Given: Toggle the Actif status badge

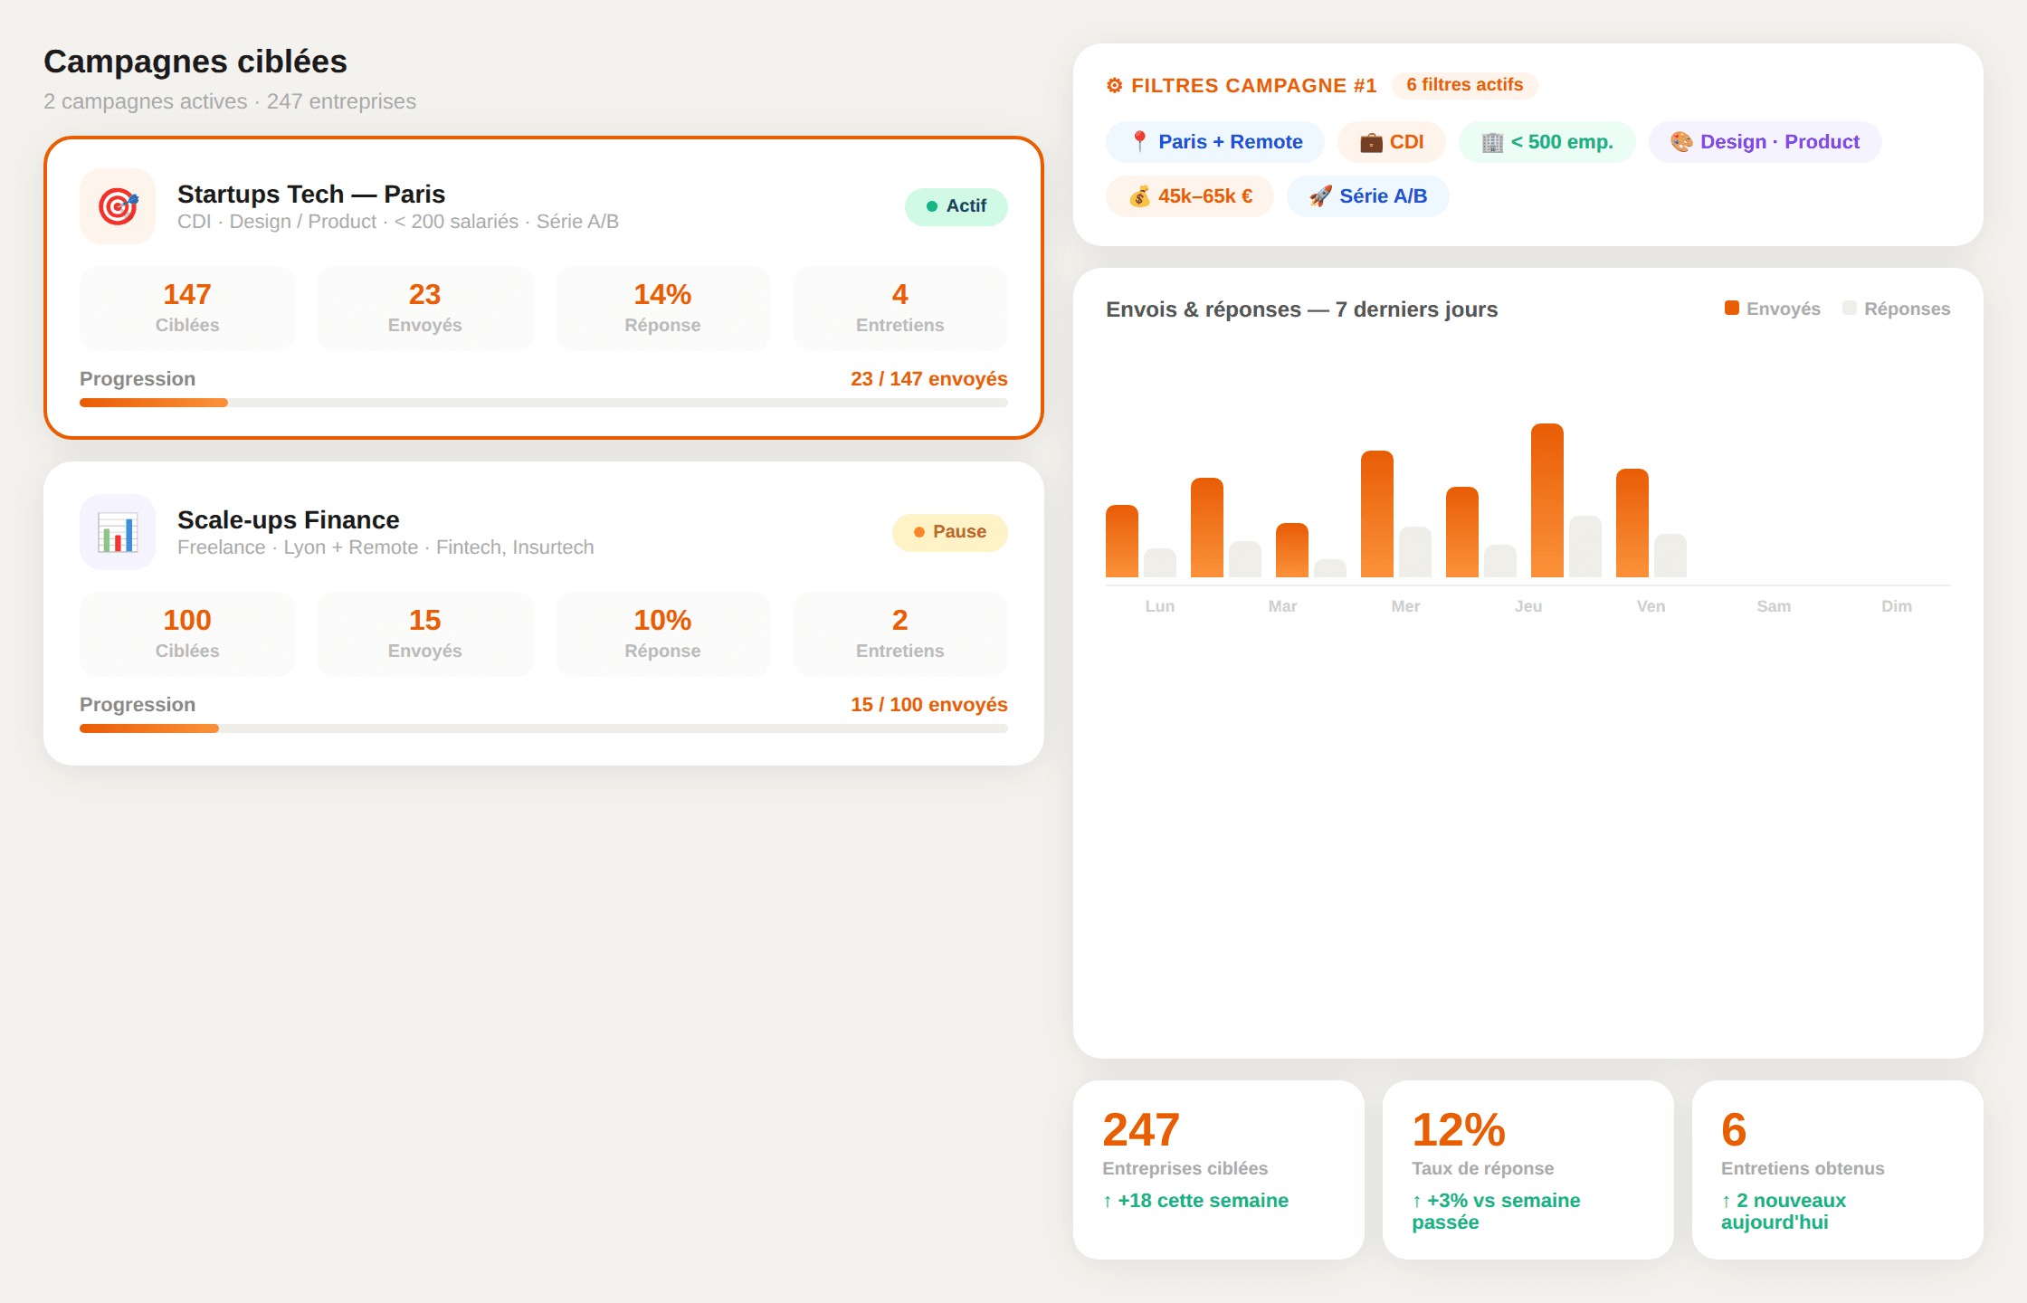Looking at the screenshot, I should (x=956, y=206).
